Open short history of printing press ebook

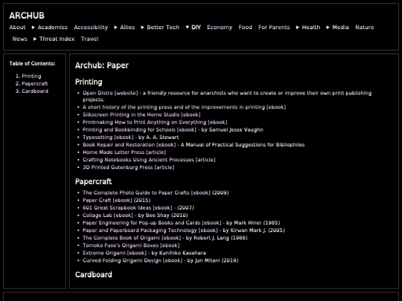[184, 107]
